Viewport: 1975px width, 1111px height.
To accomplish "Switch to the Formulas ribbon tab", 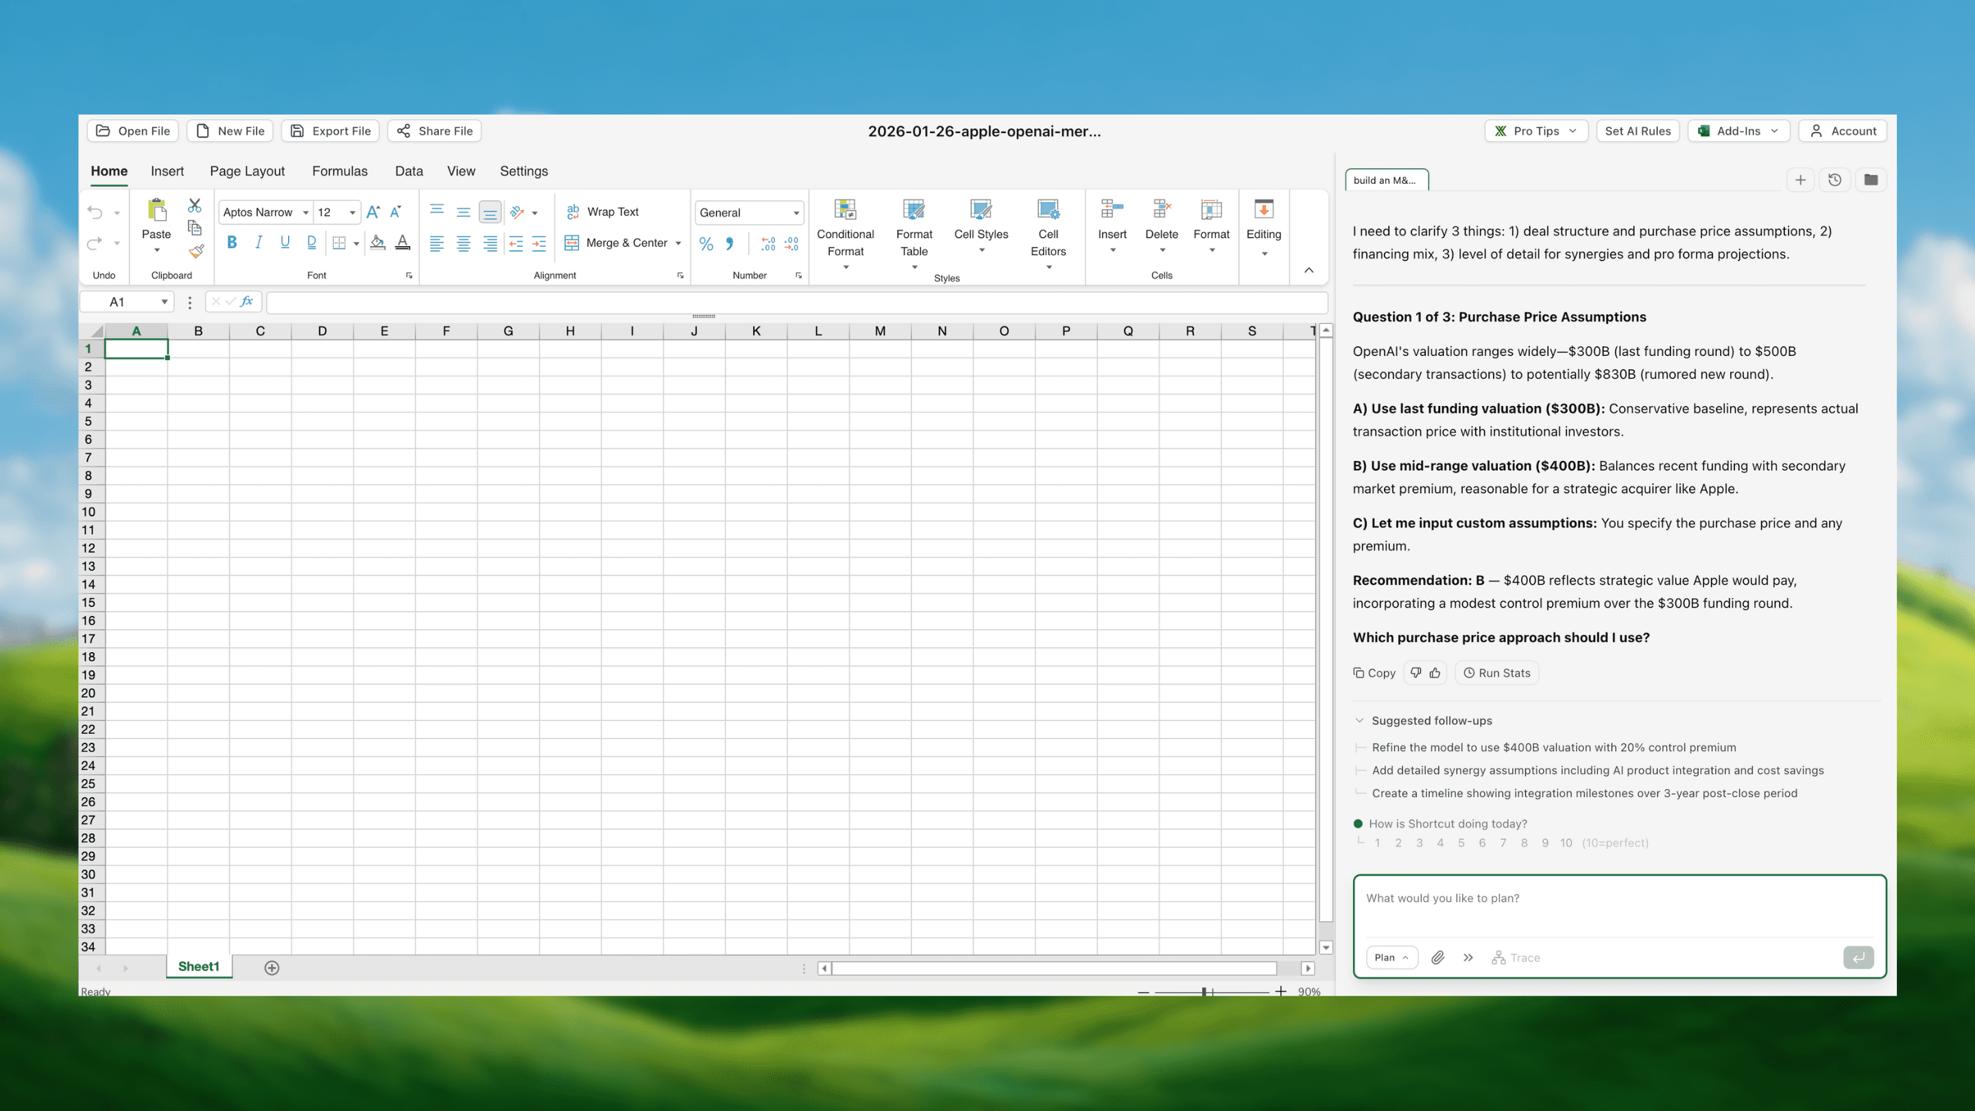I will pos(339,171).
